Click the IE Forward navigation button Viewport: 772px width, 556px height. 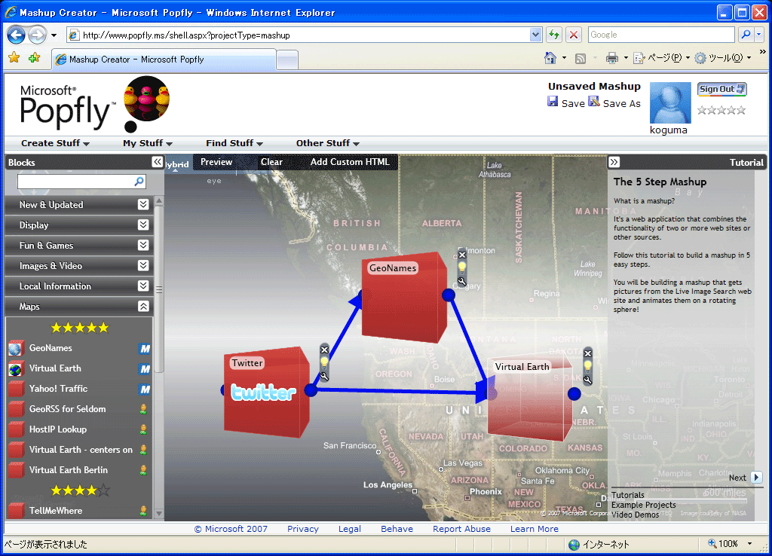coord(37,35)
